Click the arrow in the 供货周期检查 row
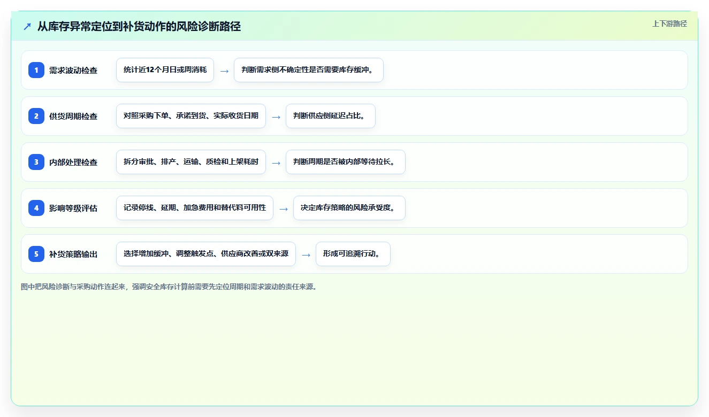The height and width of the screenshot is (417, 709). click(276, 117)
